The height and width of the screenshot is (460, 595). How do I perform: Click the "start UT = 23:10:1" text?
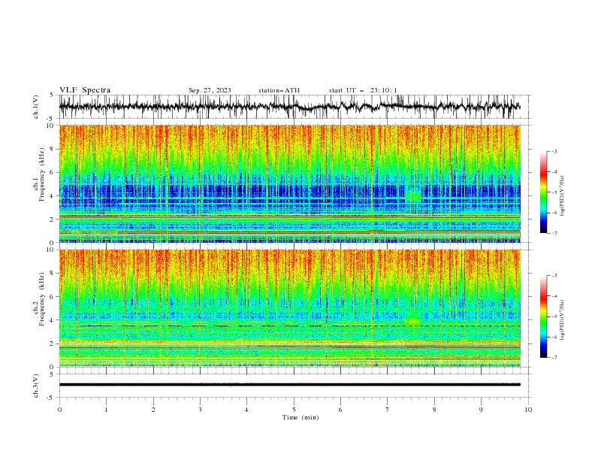[x=363, y=90]
